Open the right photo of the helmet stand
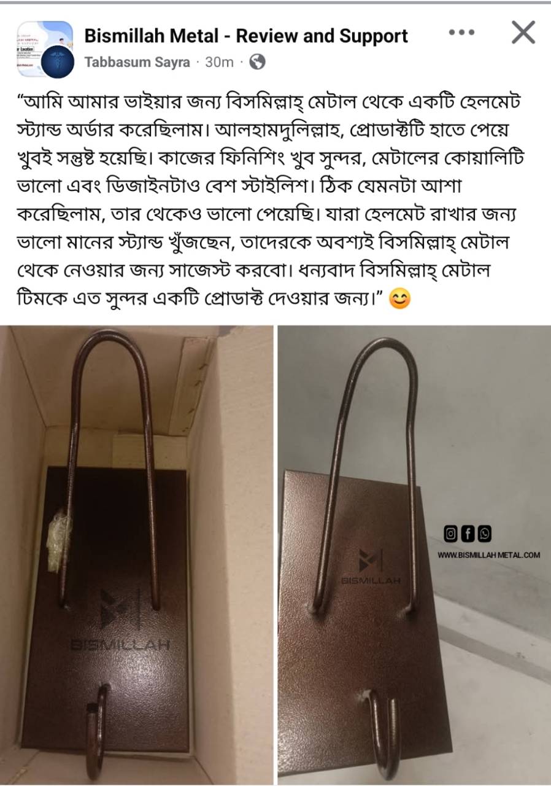The height and width of the screenshot is (786, 551). pos(415,555)
